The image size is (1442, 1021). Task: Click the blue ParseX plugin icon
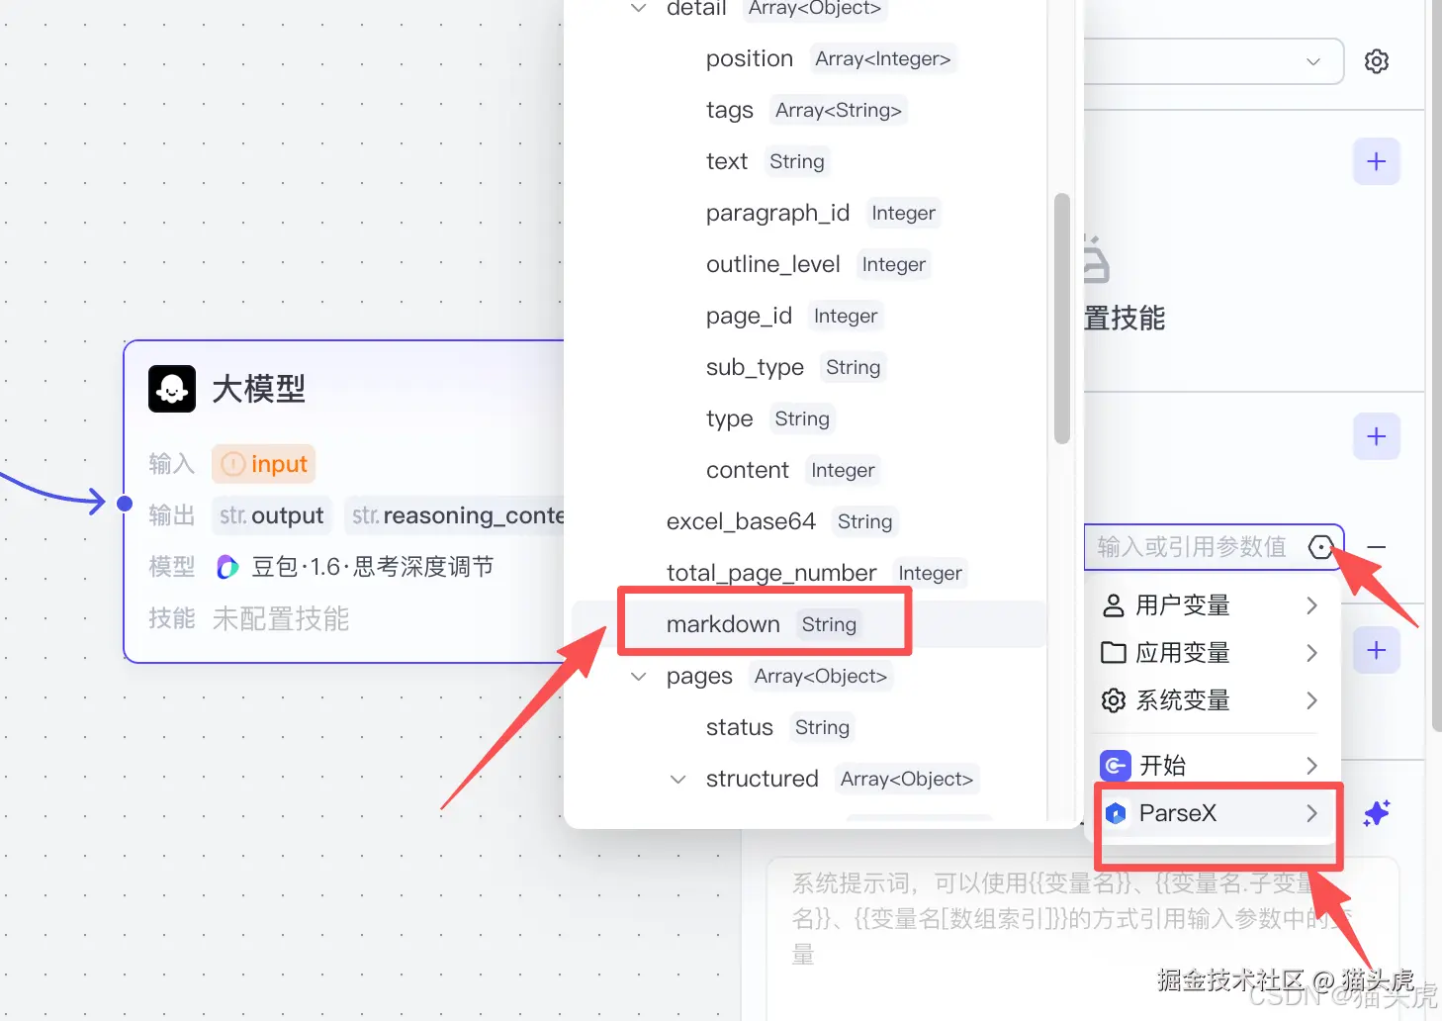tap(1116, 812)
